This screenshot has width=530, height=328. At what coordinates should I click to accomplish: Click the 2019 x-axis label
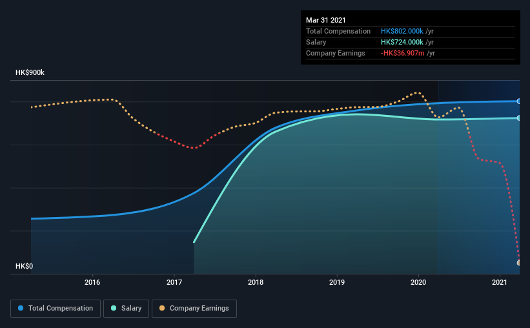337,282
